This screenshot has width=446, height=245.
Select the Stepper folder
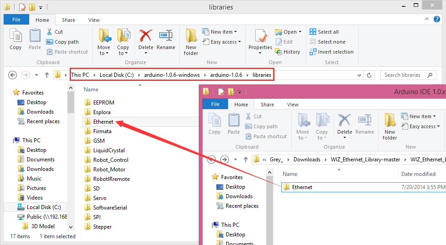(98, 226)
